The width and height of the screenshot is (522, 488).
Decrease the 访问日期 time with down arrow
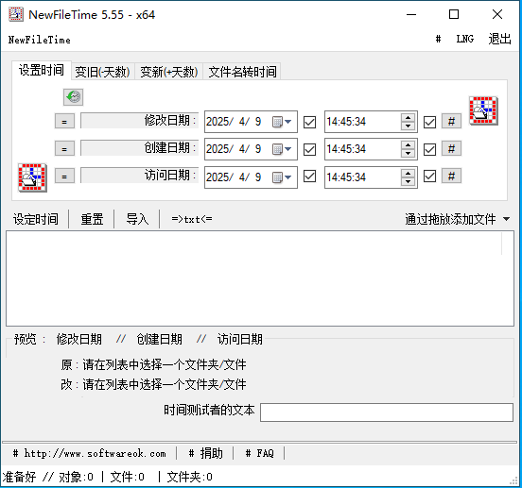click(x=408, y=181)
